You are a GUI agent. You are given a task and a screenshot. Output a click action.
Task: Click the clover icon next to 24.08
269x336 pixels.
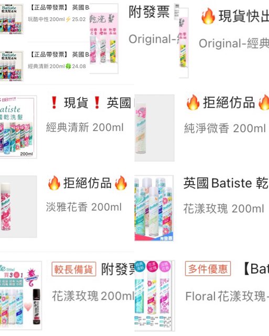pos(68,66)
